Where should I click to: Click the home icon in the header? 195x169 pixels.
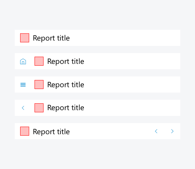pyautogui.click(x=23, y=61)
